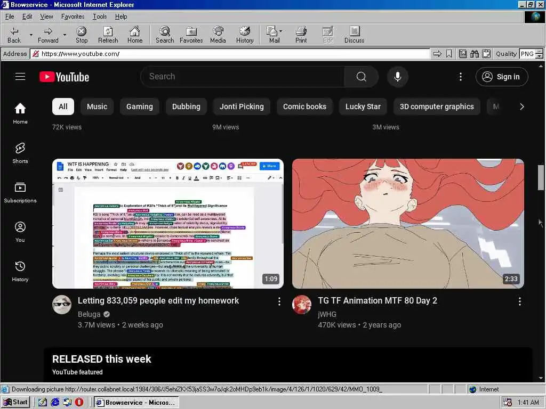Click the YouTube logo

tap(65, 77)
